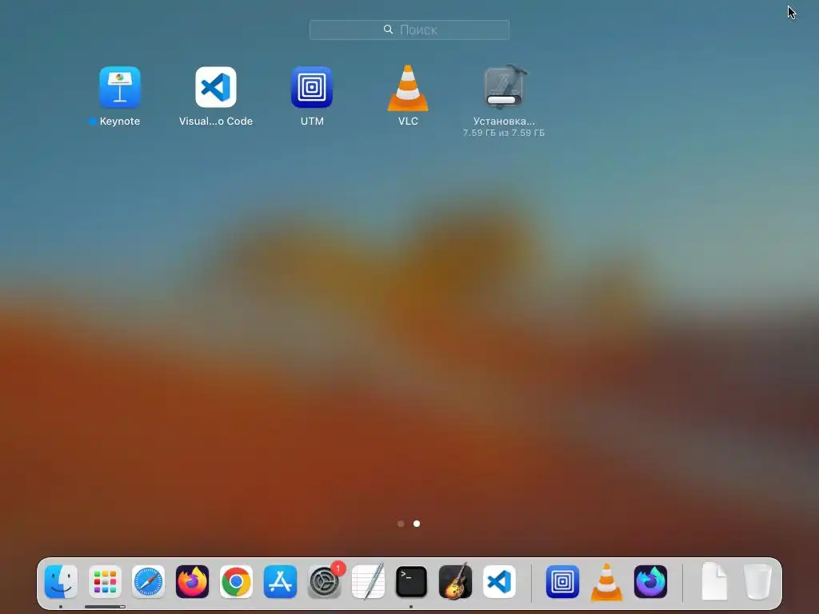Launch Terminal from the Dock
This screenshot has height=614, width=819.
[412, 581]
